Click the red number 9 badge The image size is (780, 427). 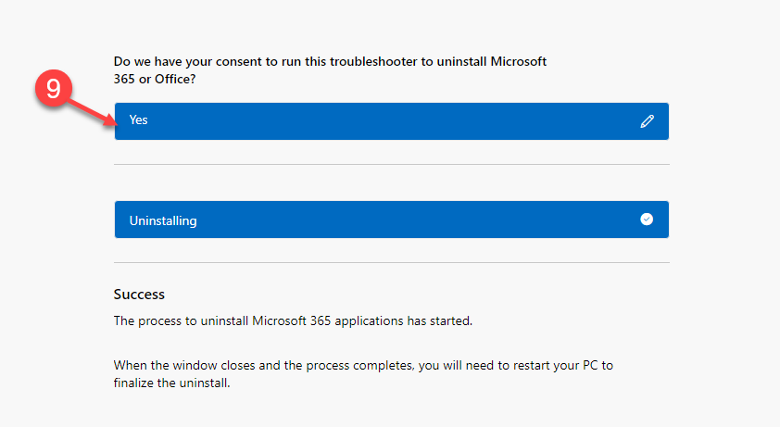pos(54,90)
